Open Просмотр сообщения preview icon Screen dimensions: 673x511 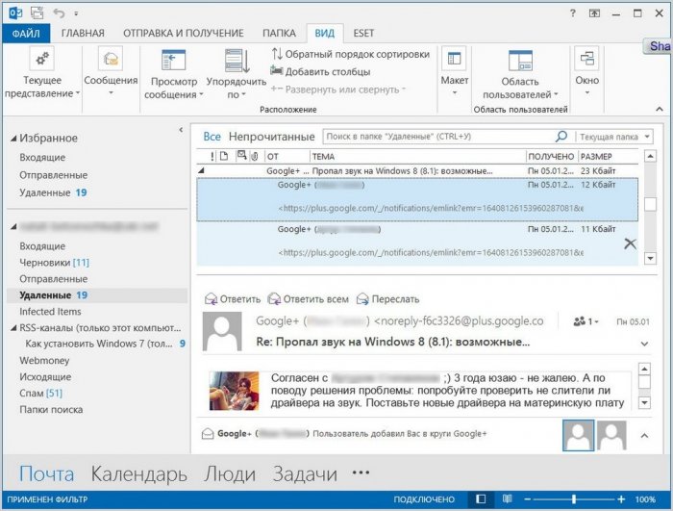(173, 60)
